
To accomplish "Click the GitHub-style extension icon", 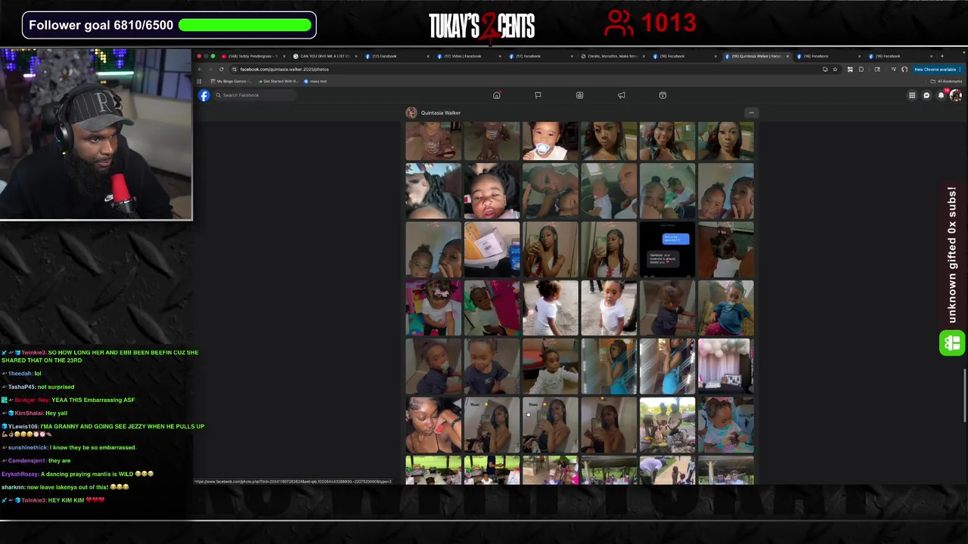I will (x=904, y=70).
